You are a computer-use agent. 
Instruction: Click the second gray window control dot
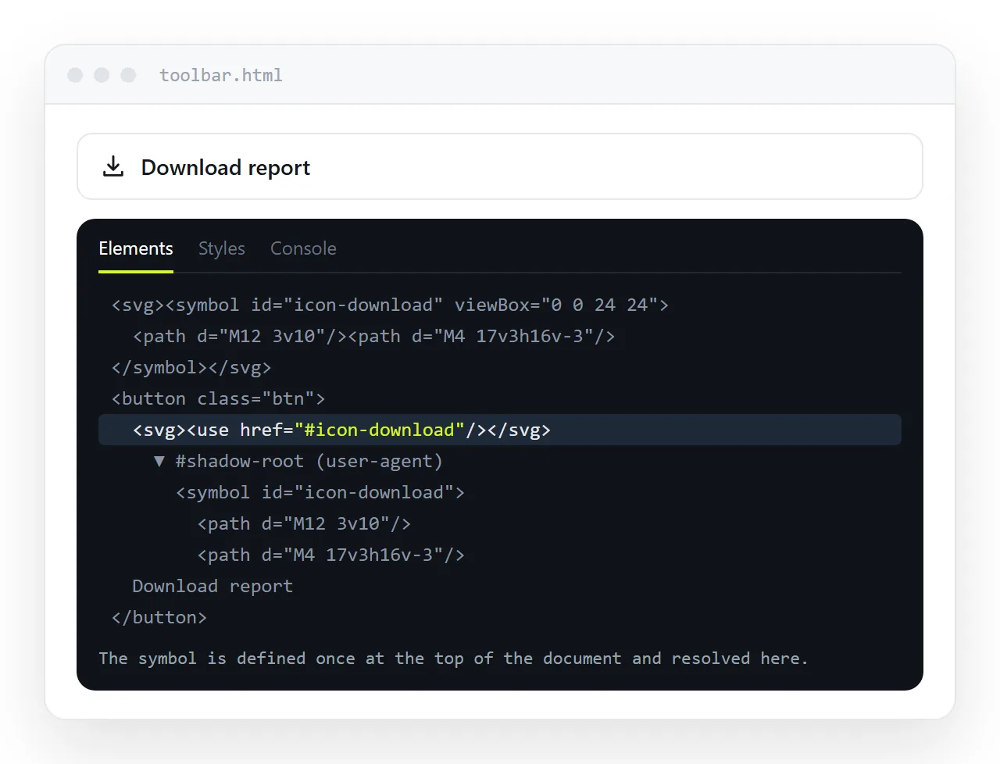pyautogui.click(x=102, y=75)
